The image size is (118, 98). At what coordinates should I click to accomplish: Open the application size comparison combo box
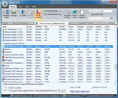(96, 18)
